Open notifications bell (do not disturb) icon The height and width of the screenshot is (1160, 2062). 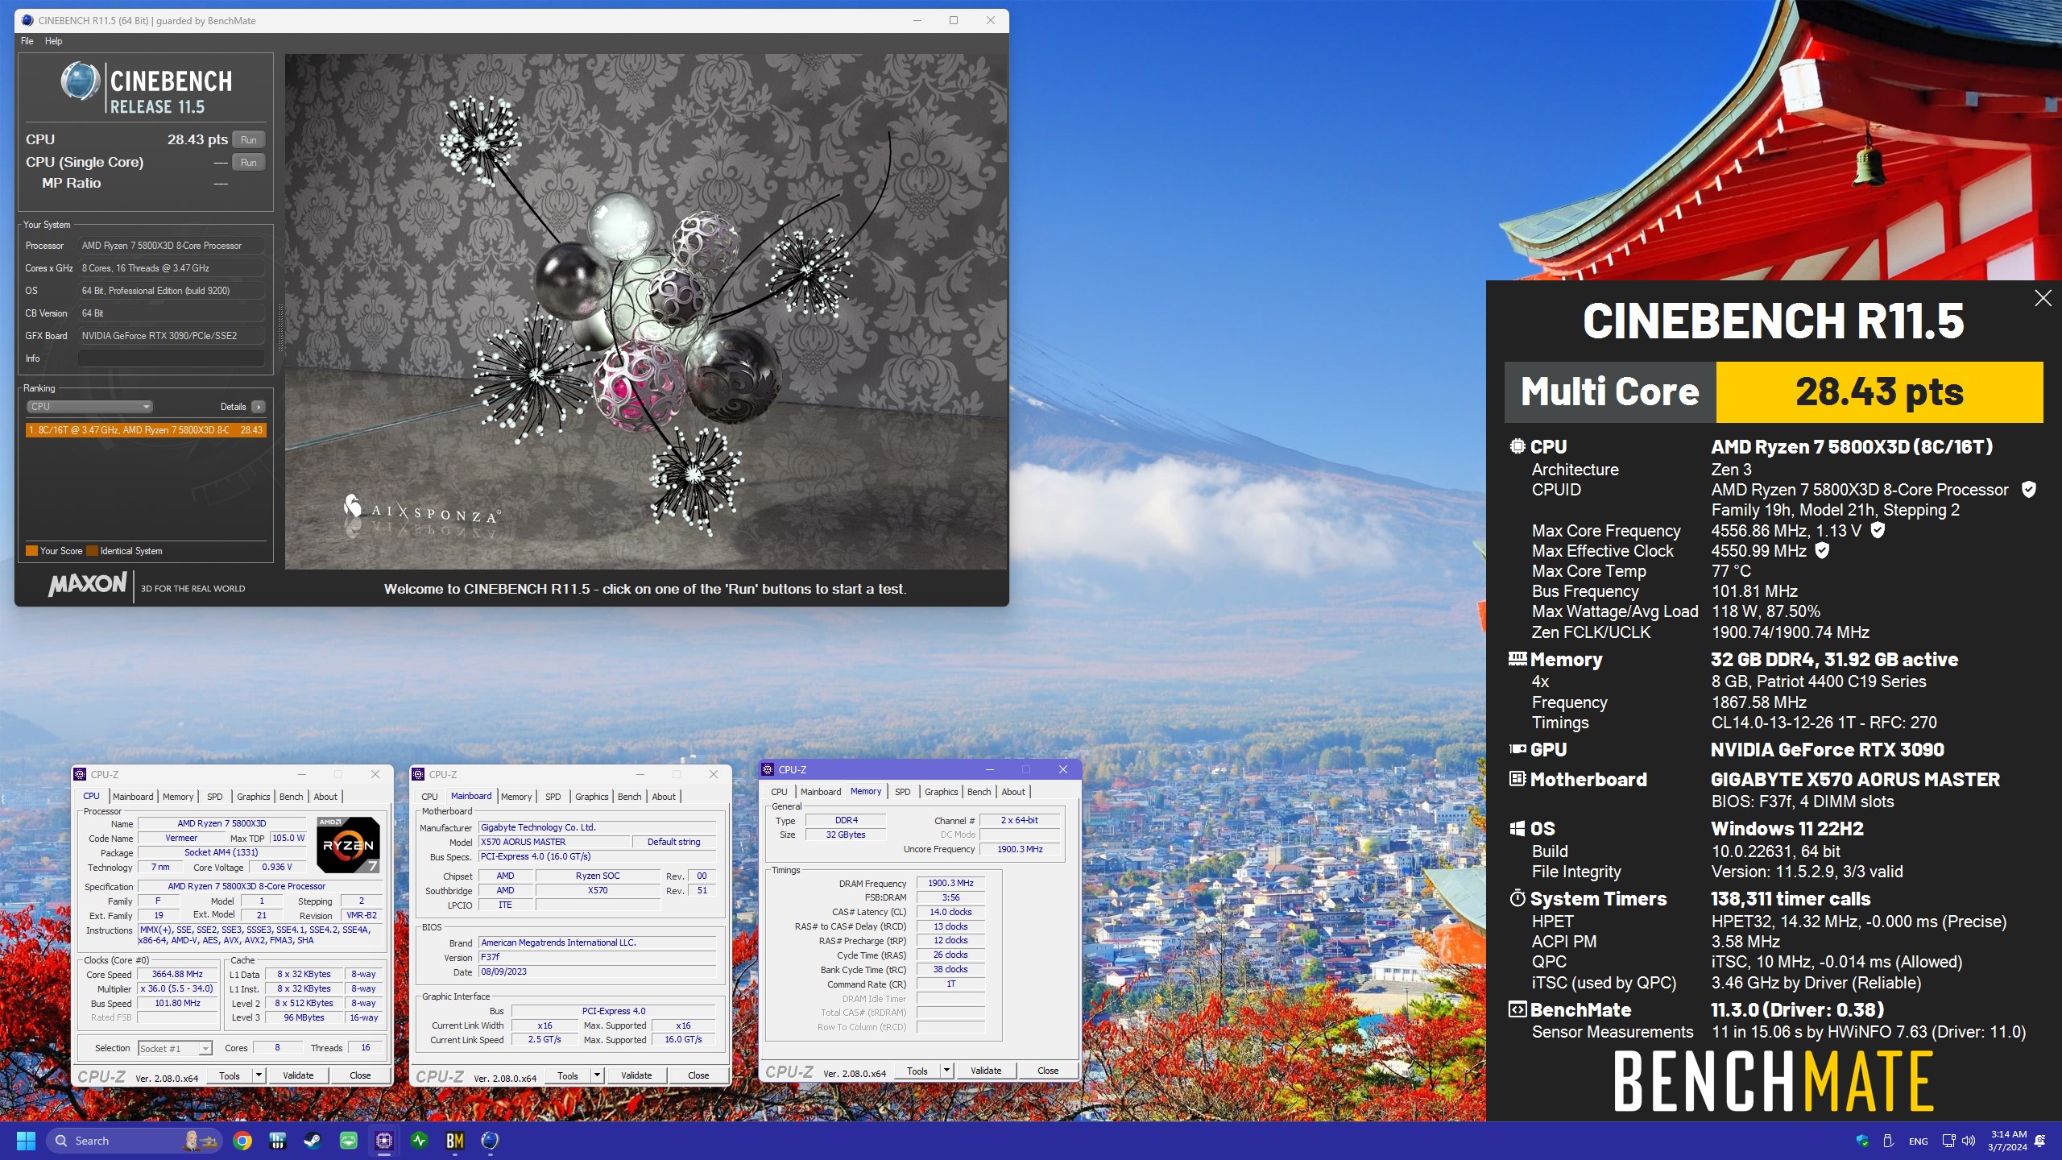click(x=2040, y=1141)
